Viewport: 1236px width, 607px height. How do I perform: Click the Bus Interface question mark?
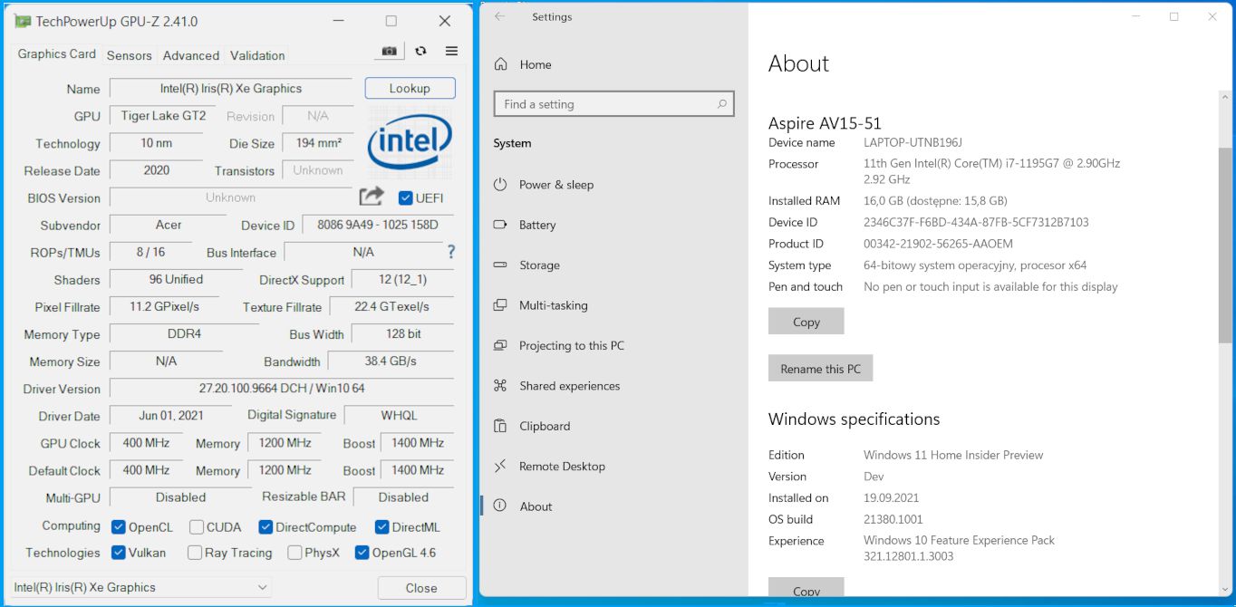[x=450, y=252]
